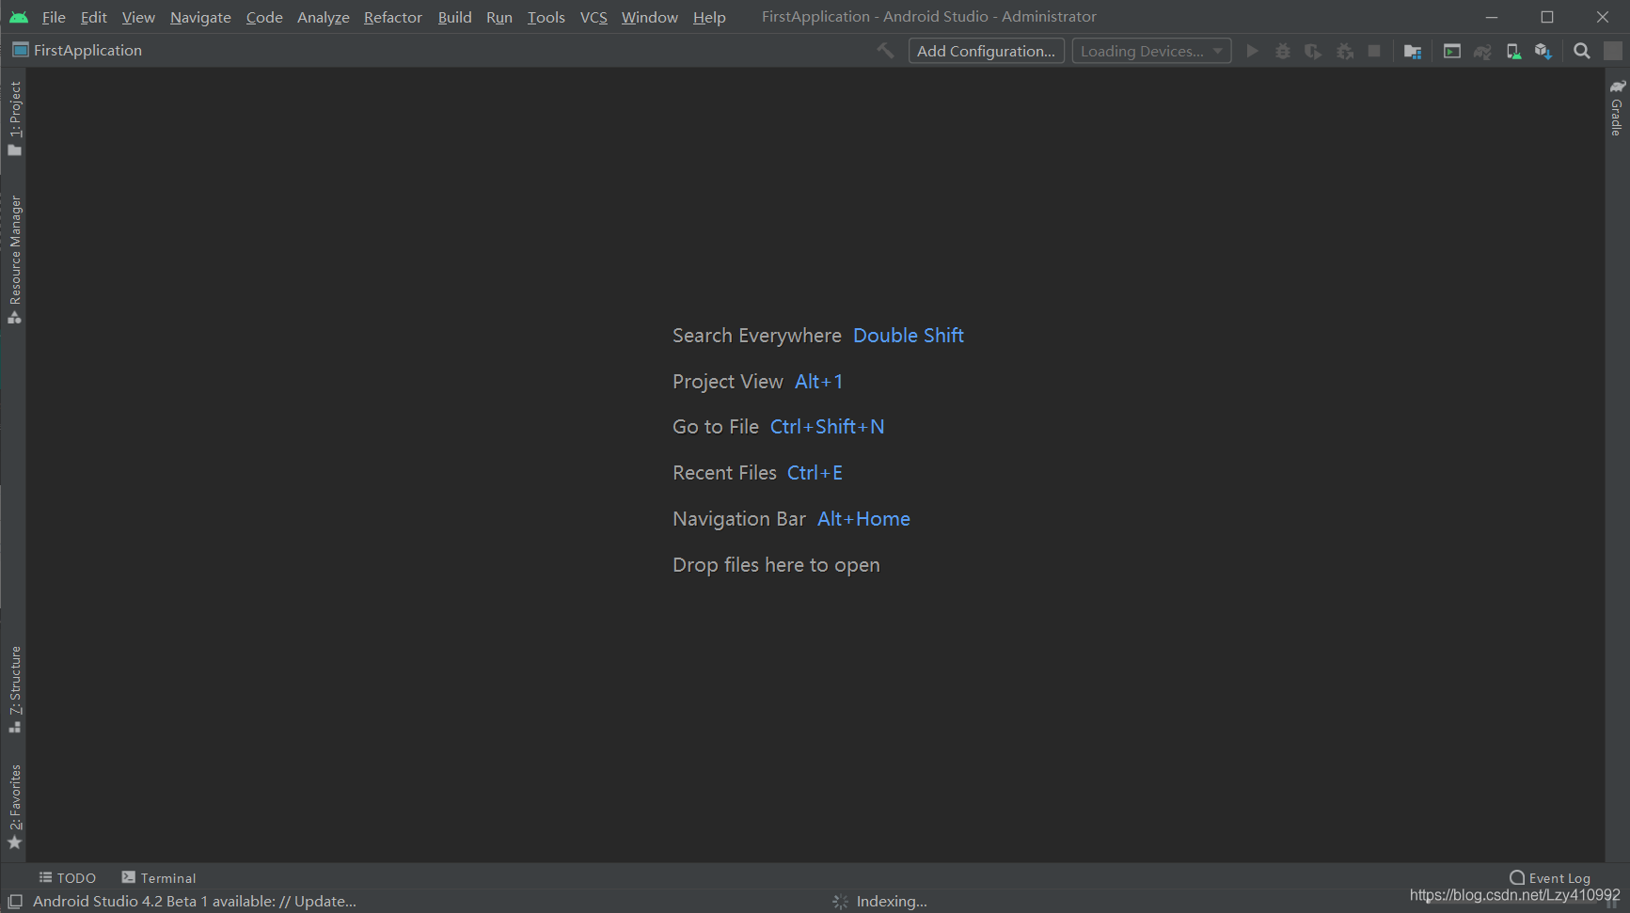Image resolution: width=1630 pixels, height=913 pixels.
Task: Click Run Anything terminal-window icon
Action: (x=1452, y=51)
